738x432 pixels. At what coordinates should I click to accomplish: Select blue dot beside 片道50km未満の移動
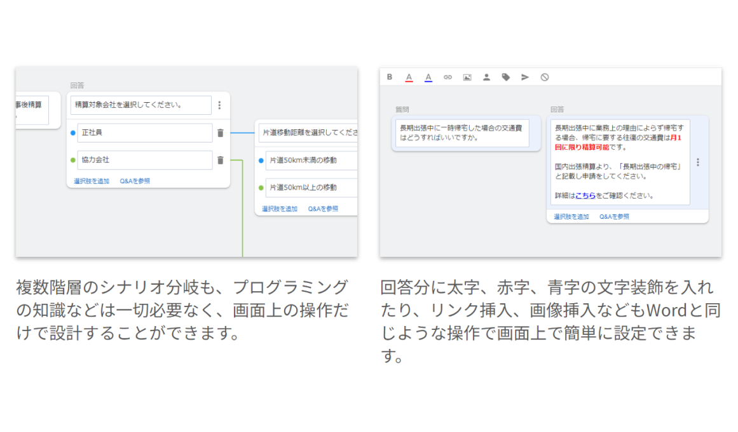pyautogui.click(x=261, y=160)
